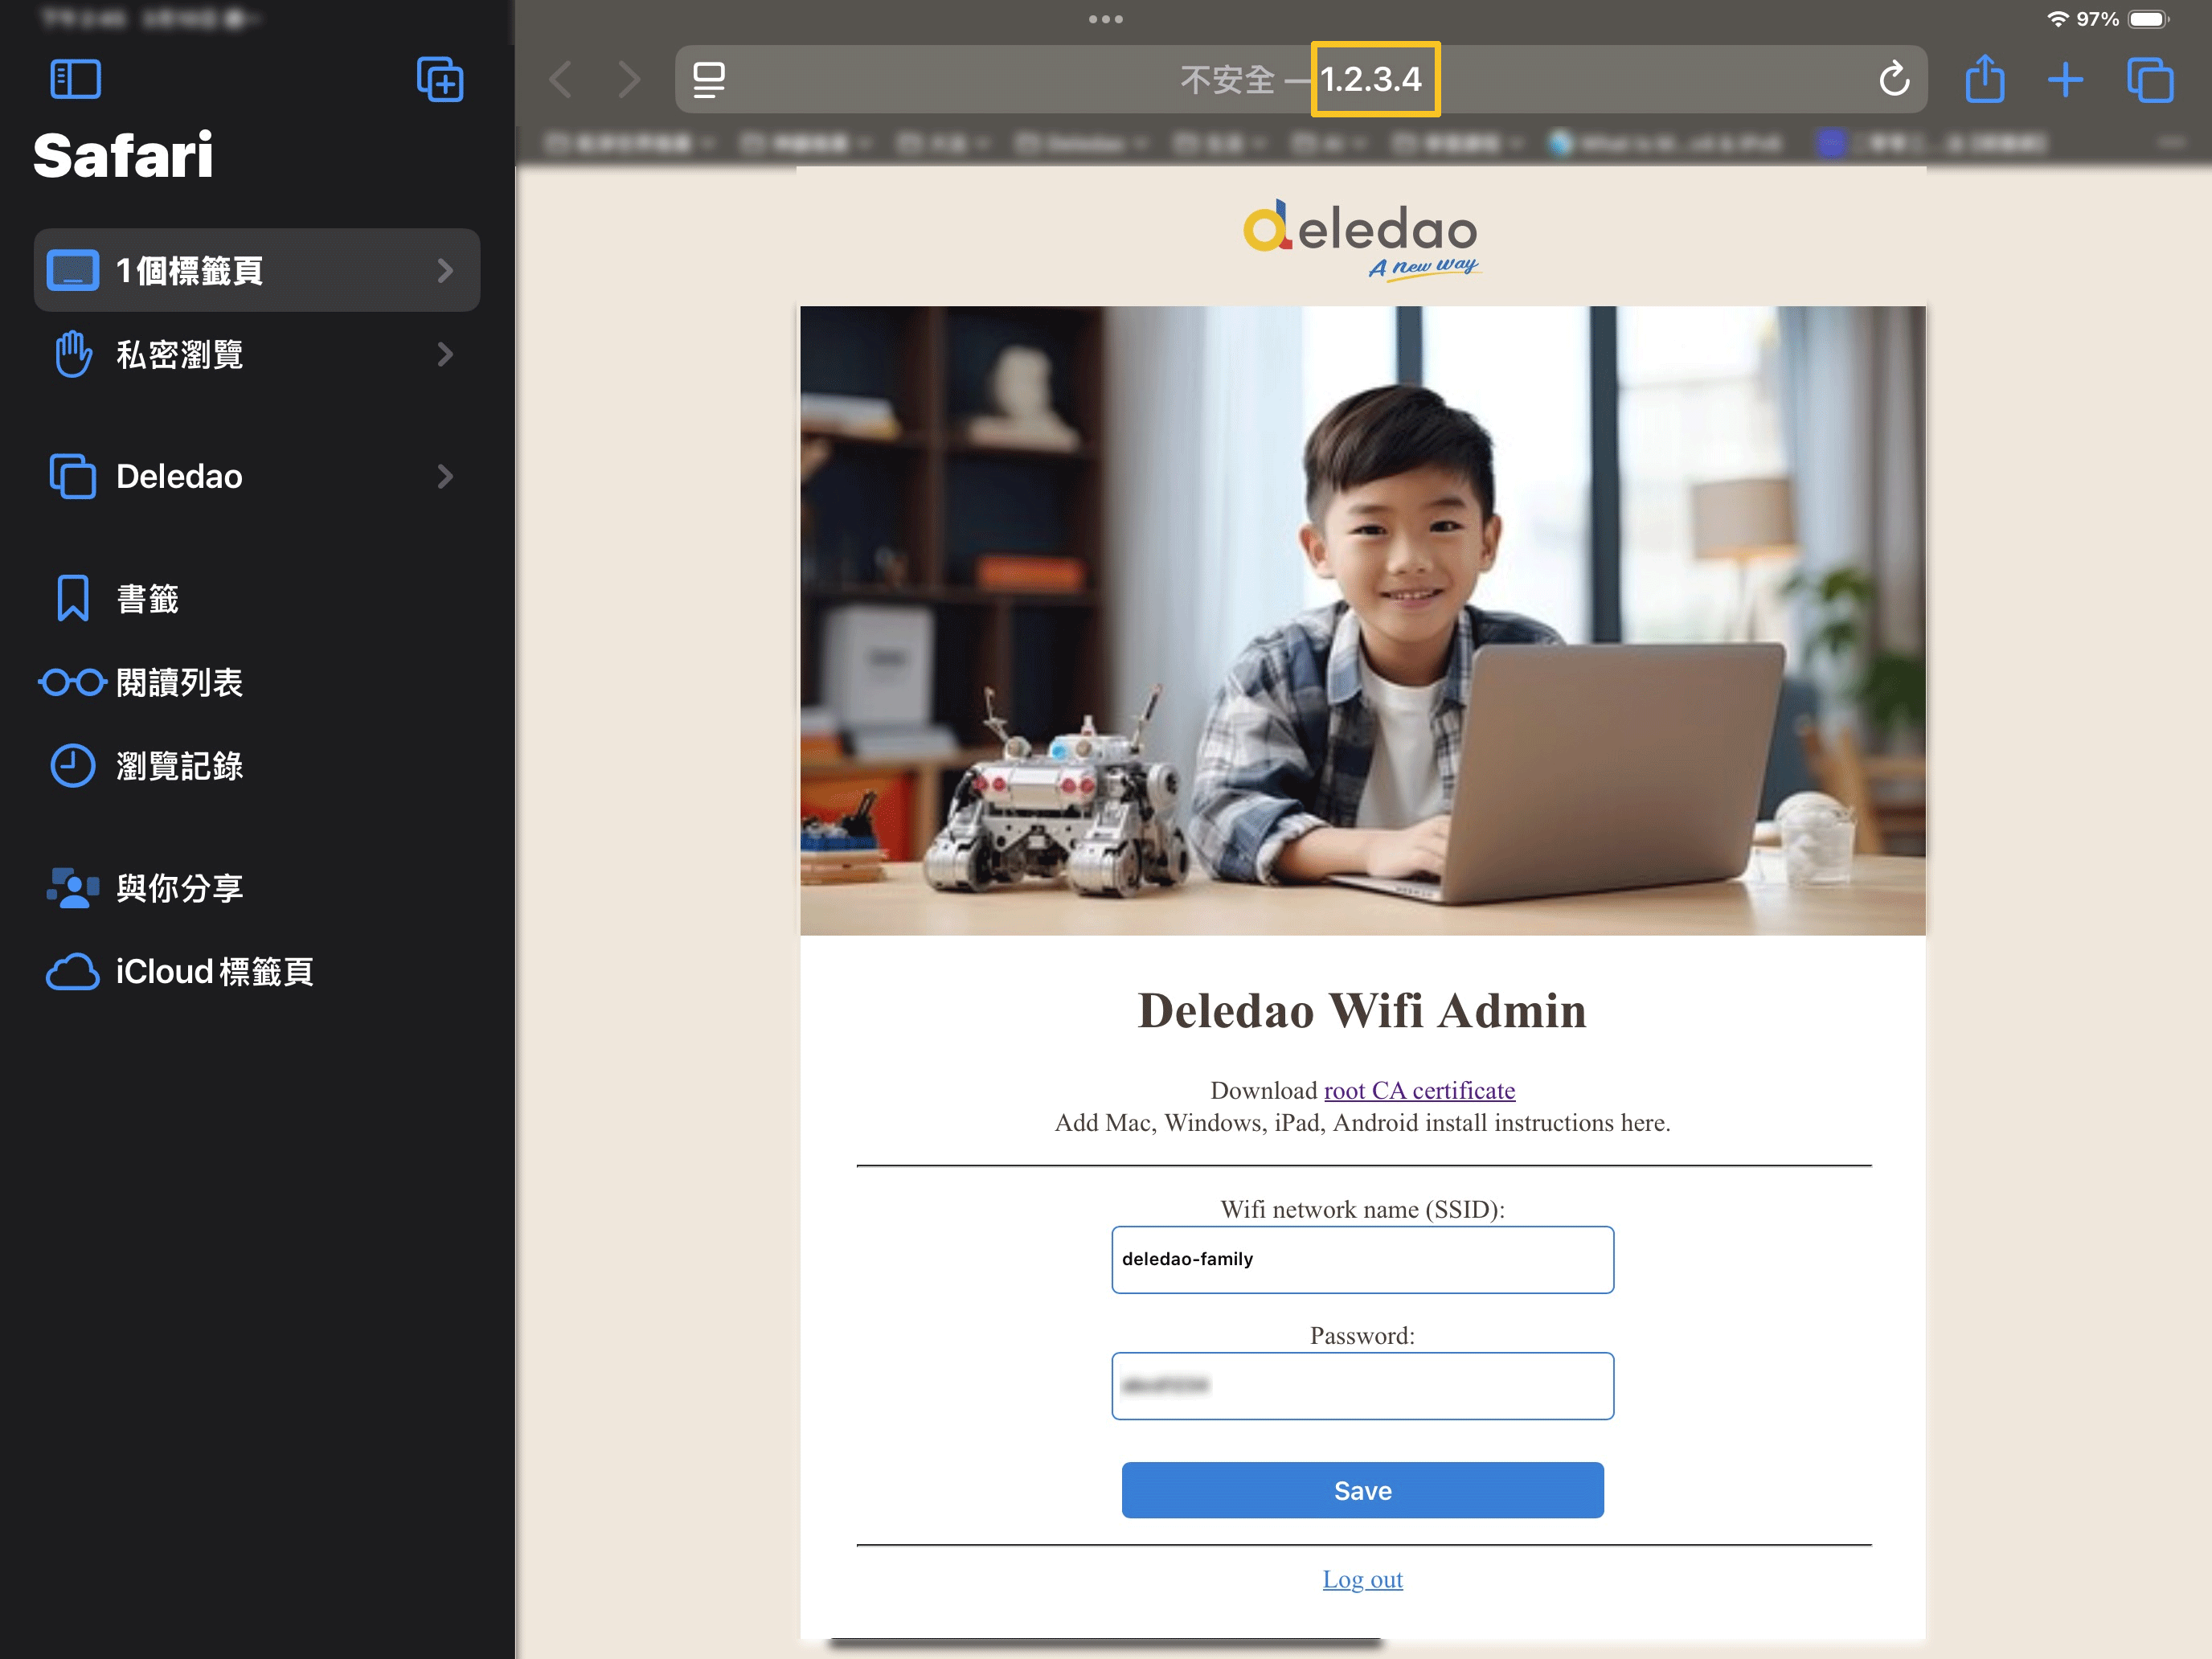Open 書籤 bookmarks in sidebar
The height and width of the screenshot is (1659, 2212).
tap(257, 598)
